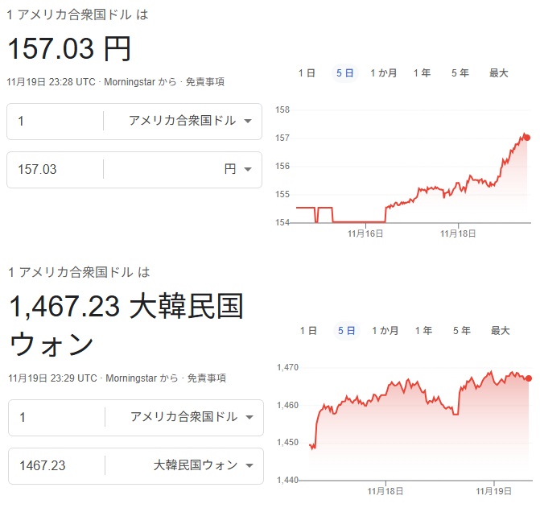Open the 免責事項 link under yen rate

point(204,81)
